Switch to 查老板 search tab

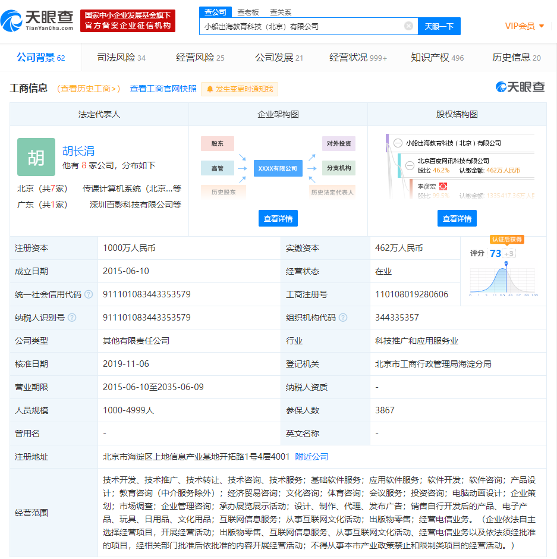tap(248, 12)
